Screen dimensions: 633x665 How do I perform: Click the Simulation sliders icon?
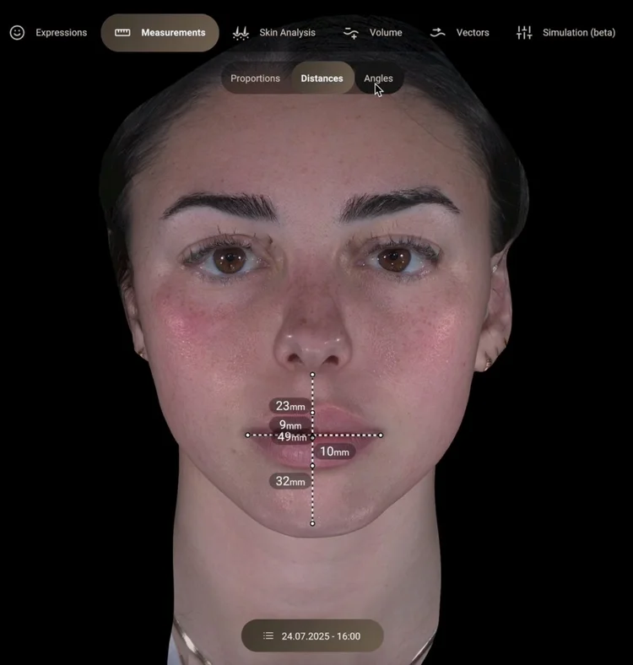point(524,33)
